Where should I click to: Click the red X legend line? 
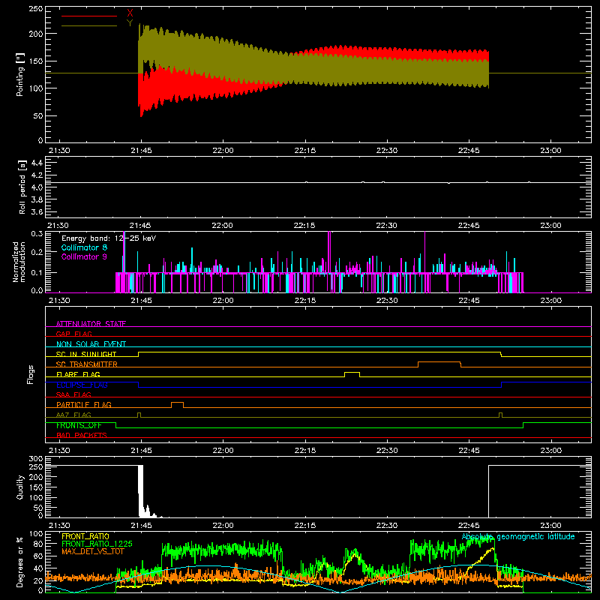(88, 16)
